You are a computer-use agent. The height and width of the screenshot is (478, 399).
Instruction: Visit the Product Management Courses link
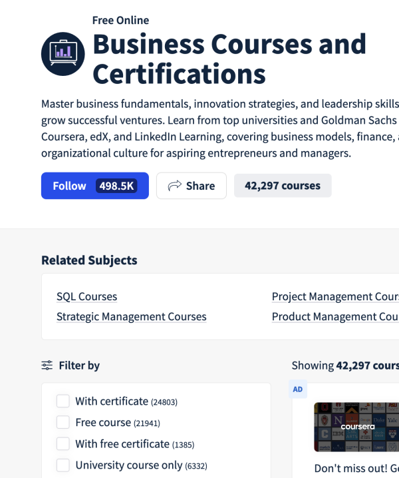point(335,317)
